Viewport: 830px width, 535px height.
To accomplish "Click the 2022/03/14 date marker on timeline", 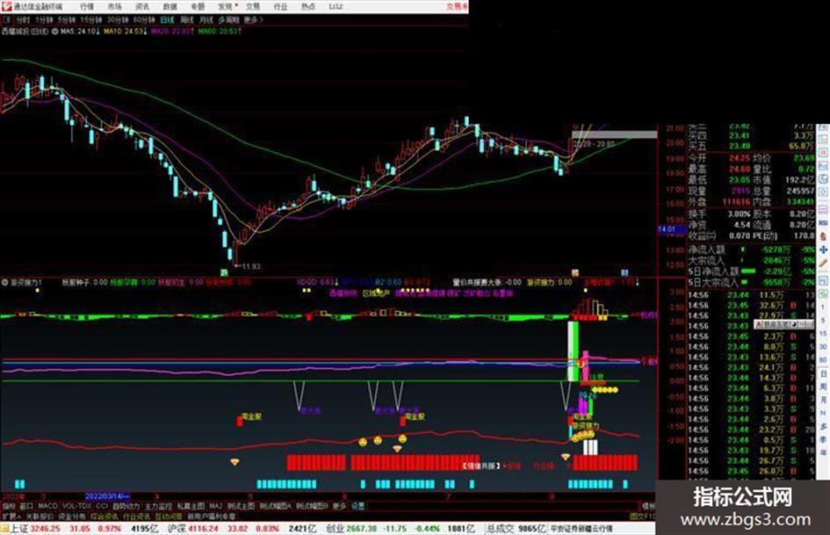I will [x=107, y=496].
